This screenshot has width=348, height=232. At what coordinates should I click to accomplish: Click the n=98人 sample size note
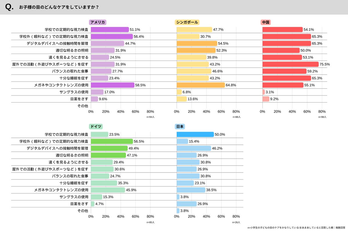322,117
